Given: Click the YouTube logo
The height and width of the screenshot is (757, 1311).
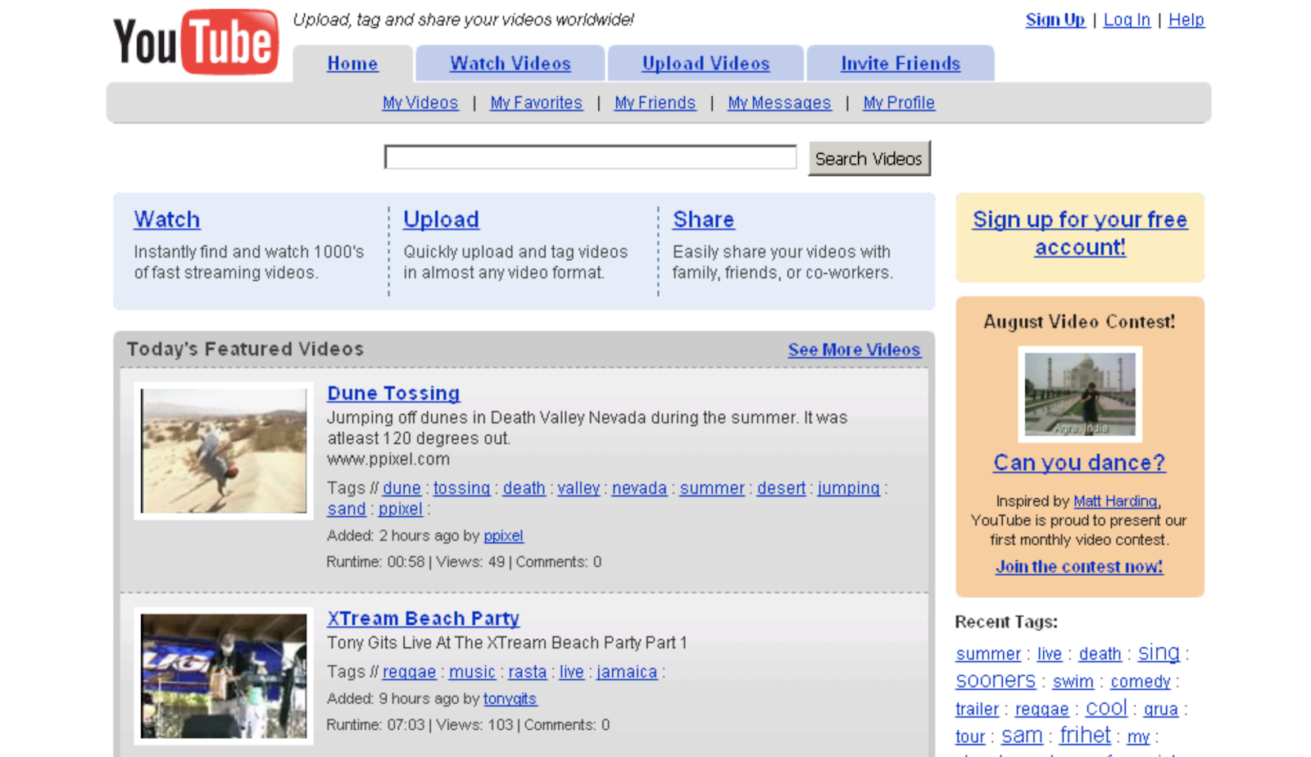Looking at the screenshot, I should tap(196, 41).
